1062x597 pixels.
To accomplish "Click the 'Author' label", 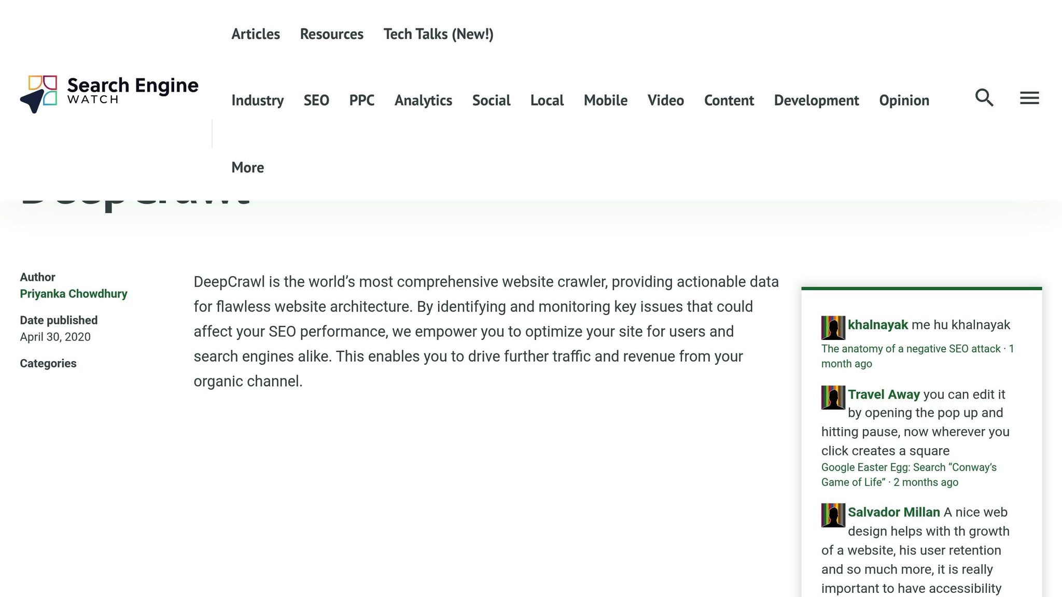I will click(x=37, y=277).
